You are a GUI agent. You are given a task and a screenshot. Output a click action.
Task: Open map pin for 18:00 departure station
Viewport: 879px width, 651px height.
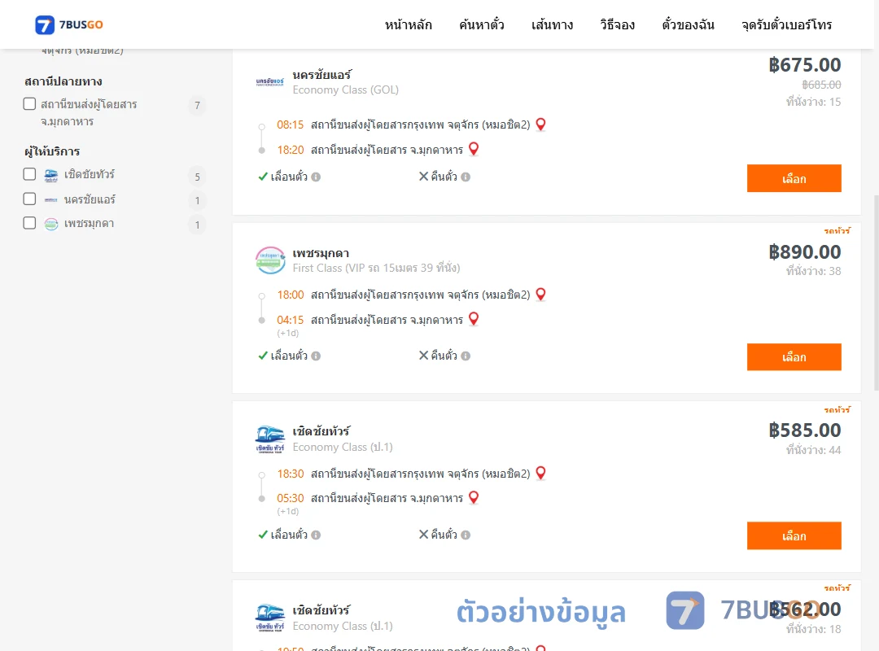[540, 295]
